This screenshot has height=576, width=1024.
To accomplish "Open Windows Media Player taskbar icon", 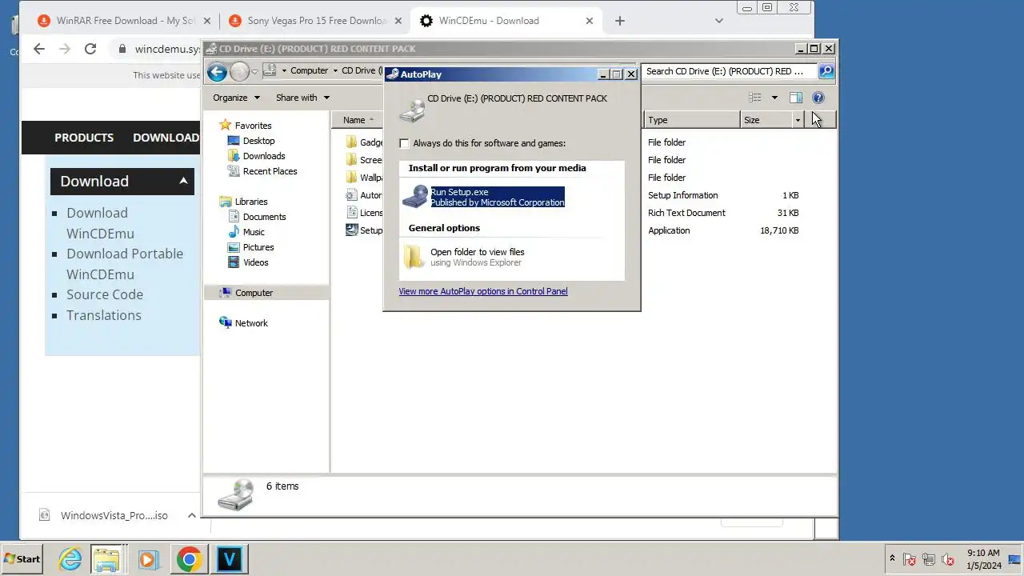I will [x=148, y=559].
